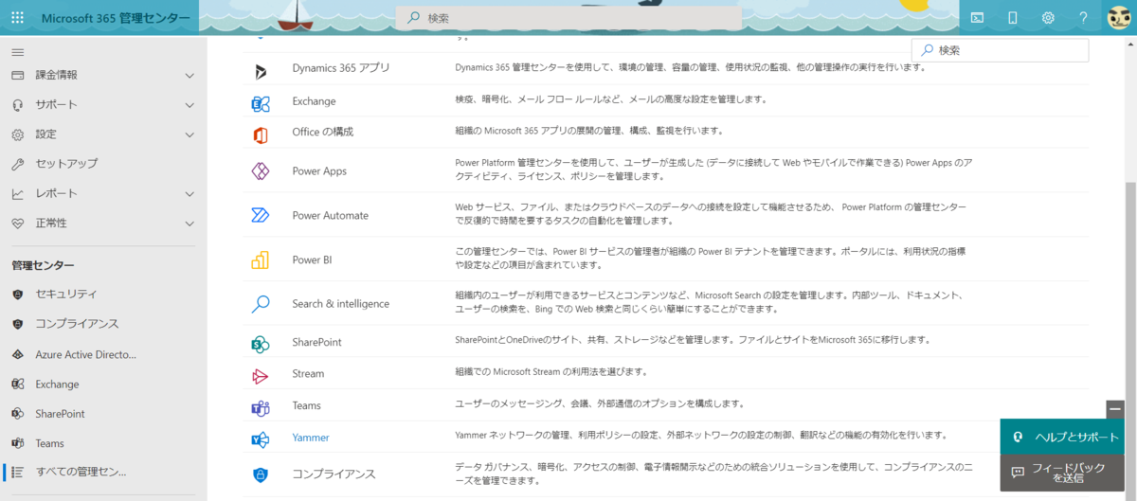1137x501 pixels.
Task: Click the Yammer icon
Action: [261, 438]
